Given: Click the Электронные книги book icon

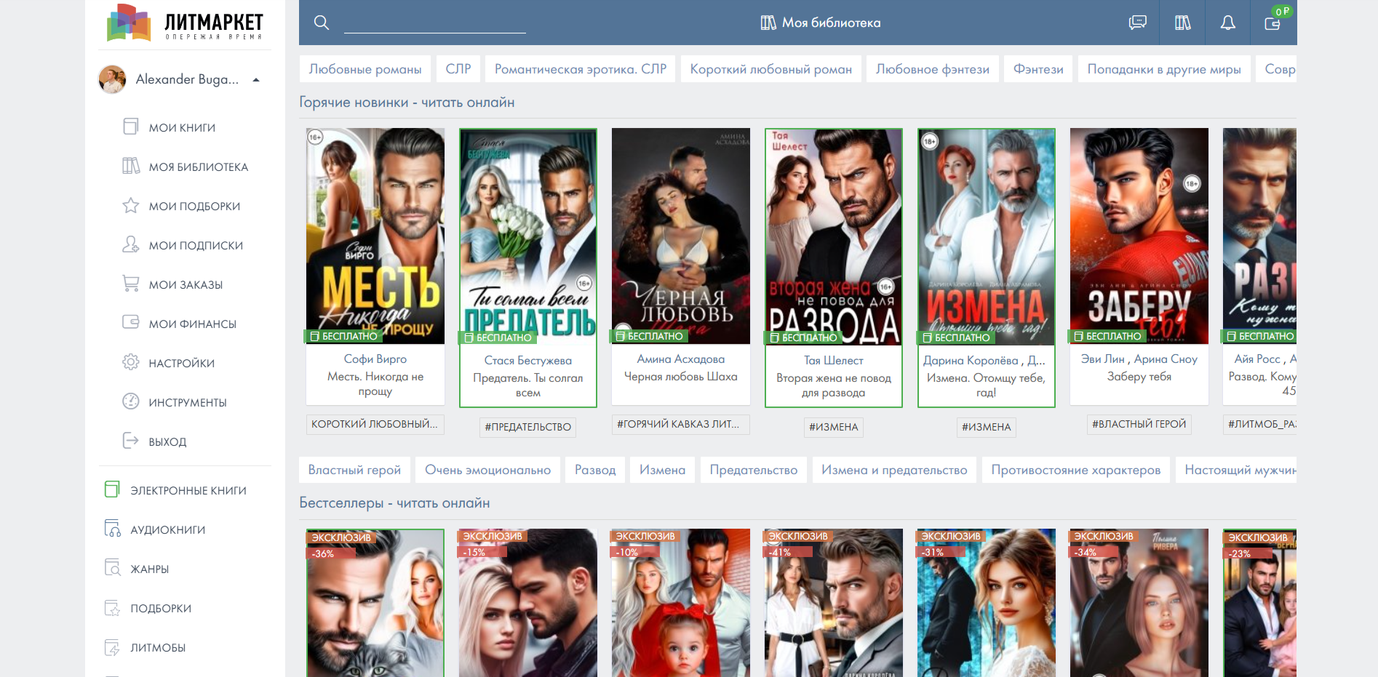Looking at the screenshot, I should pyautogui.click(x=112, y=489).
